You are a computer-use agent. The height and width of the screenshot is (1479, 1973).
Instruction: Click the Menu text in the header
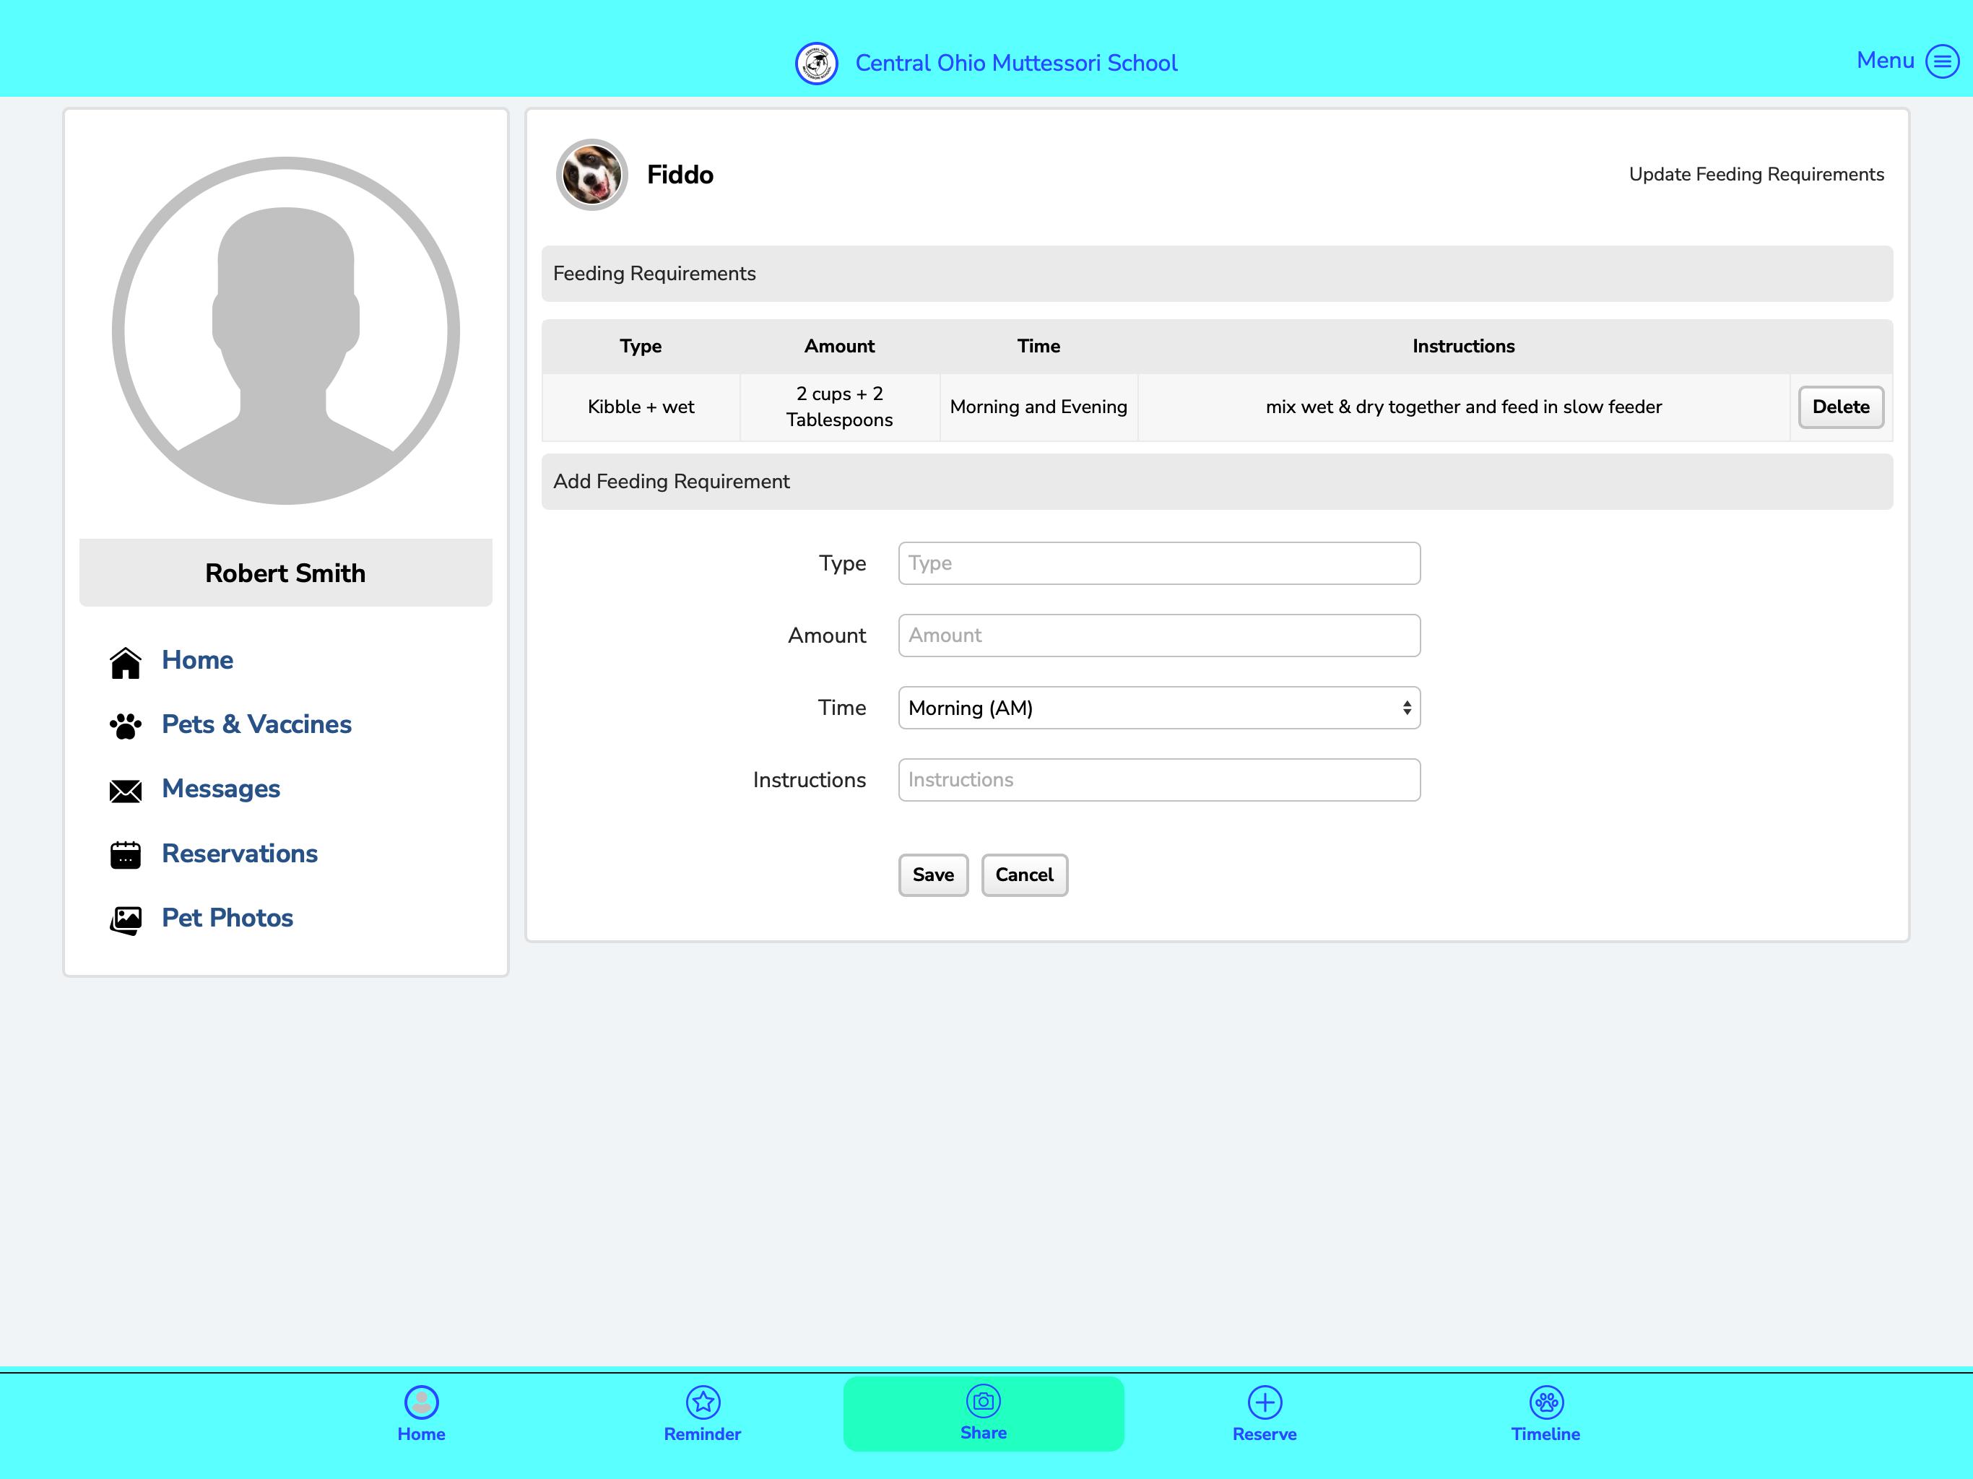pos(1885,60)
